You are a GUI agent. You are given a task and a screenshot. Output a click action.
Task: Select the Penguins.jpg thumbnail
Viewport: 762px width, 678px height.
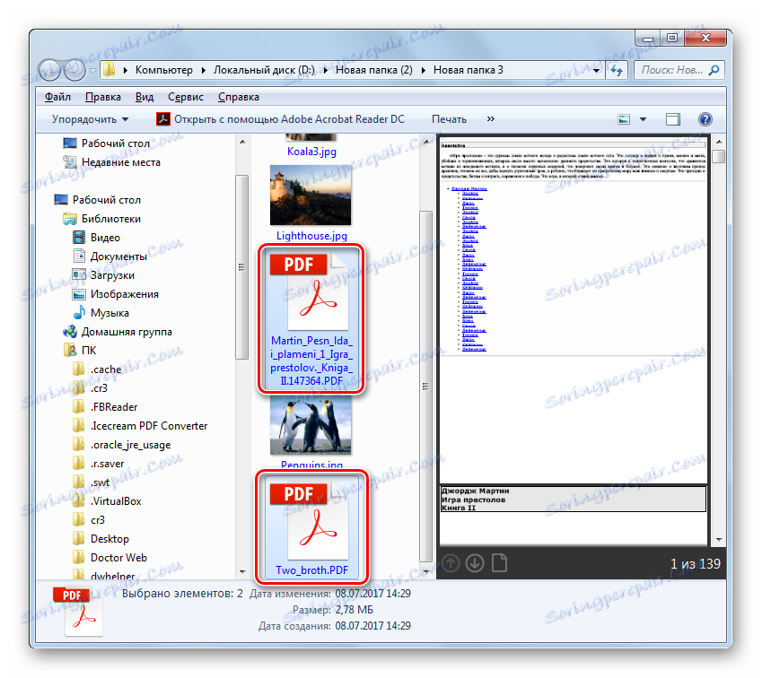click(x=311, y=426)
